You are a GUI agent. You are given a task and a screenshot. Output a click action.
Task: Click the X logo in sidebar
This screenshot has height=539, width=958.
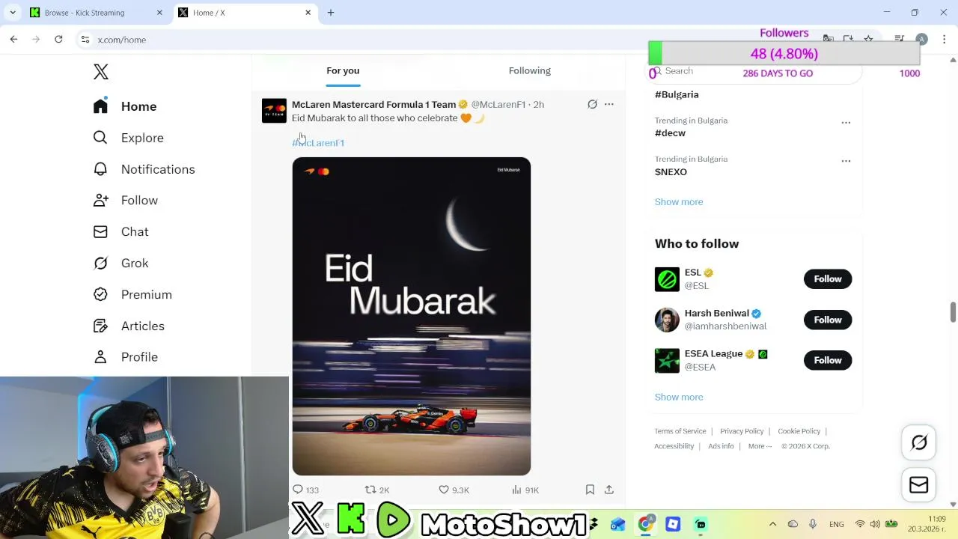pos(101,72)
